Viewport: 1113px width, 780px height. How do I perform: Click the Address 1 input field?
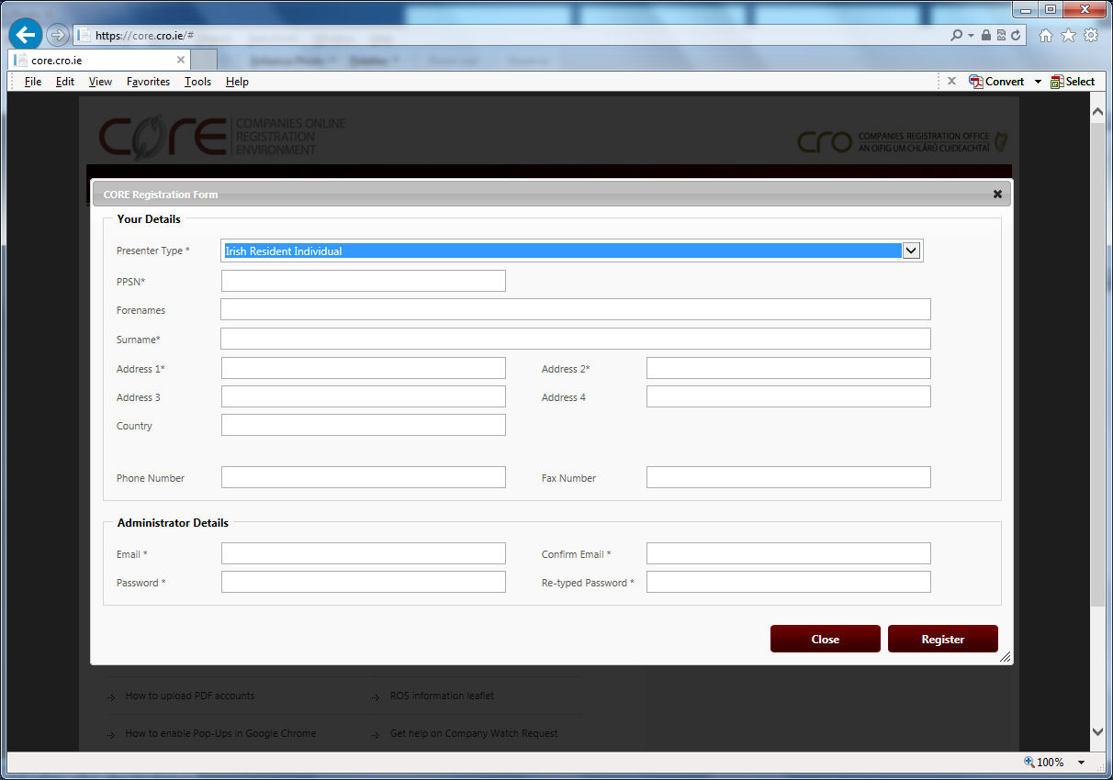point(364,368)
